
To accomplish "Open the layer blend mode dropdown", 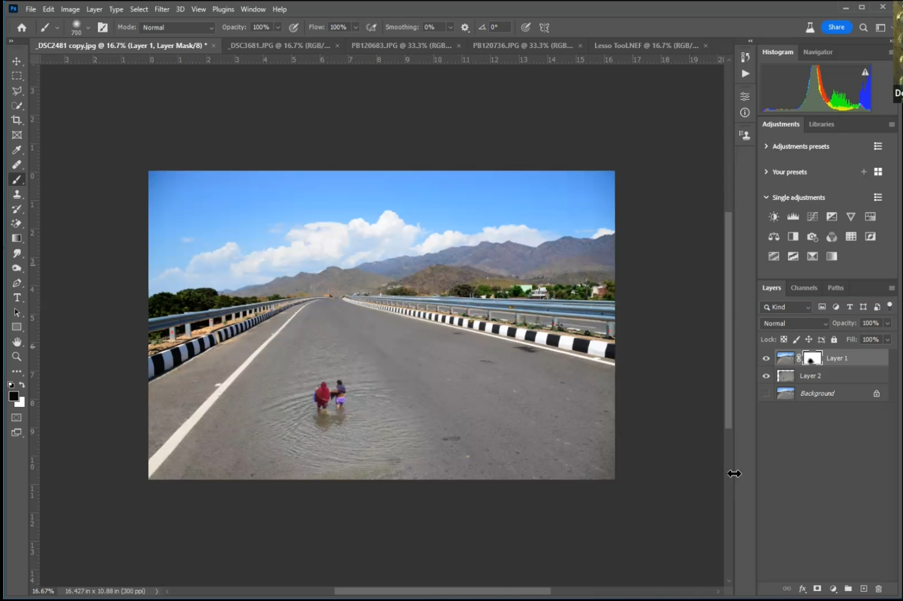I will coord(795,324).
